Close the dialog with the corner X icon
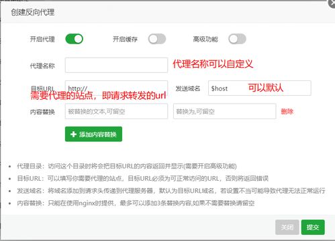The image size is (335, 241). 332,3
